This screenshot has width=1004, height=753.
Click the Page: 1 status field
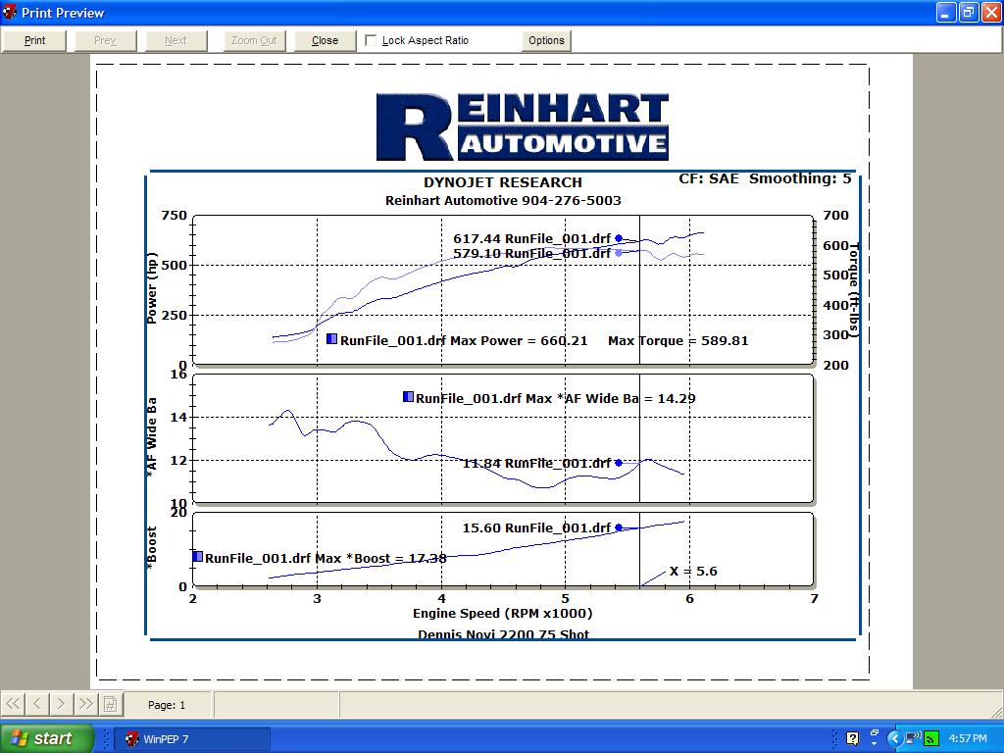pos(167,705)
